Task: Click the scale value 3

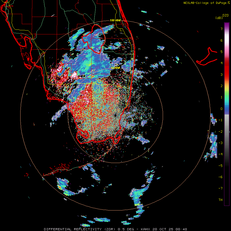Action: (222, 74)
